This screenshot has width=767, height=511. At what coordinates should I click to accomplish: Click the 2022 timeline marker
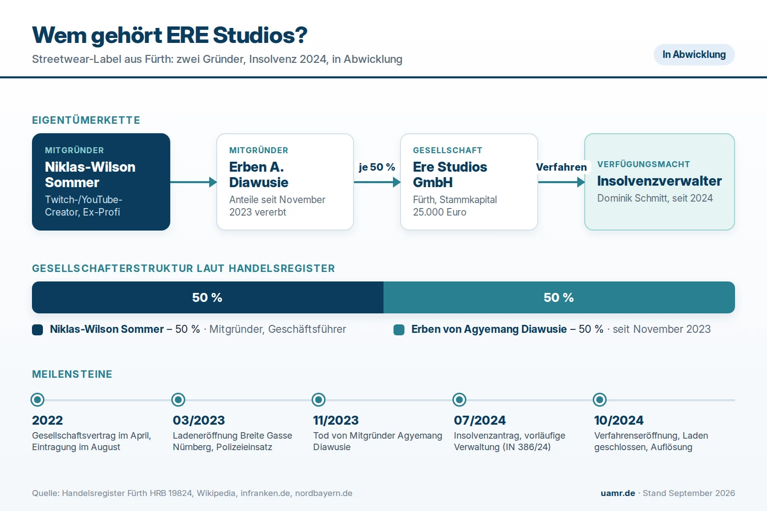coord(37,400)
